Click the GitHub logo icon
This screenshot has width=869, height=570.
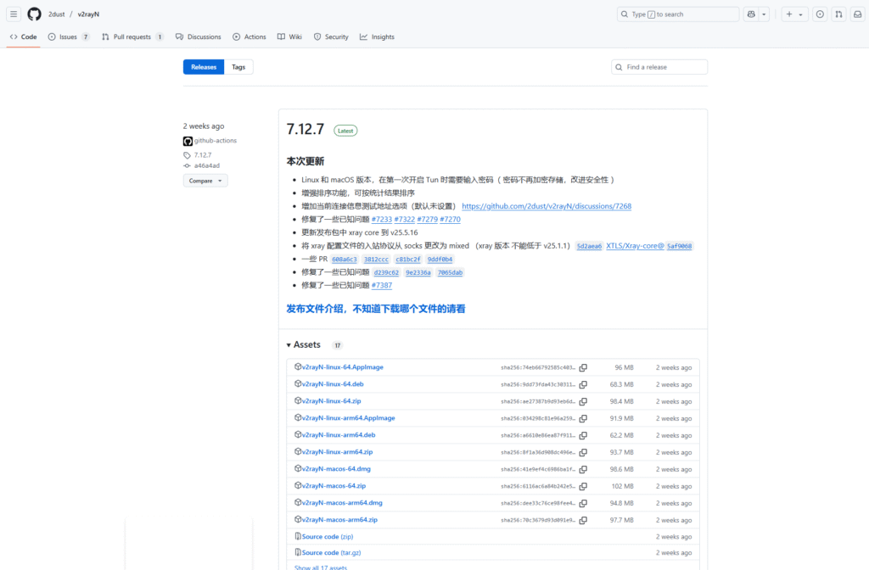coord(34,14)
